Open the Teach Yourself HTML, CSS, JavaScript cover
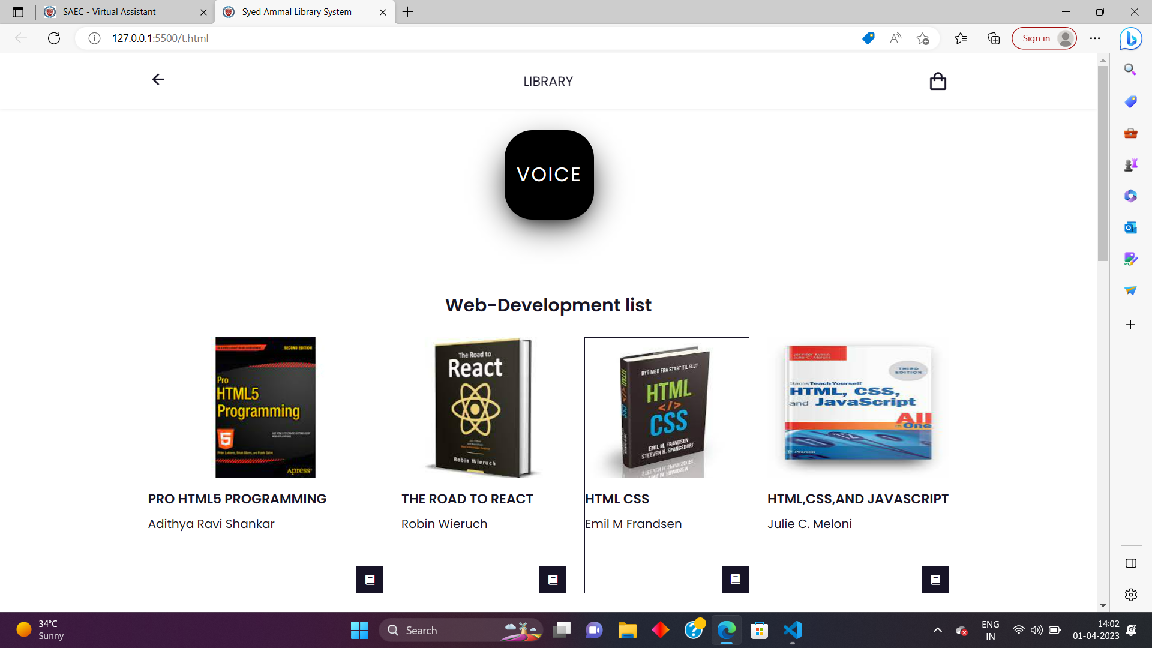This screenshot has width=1152, height=648. click(x=858, y=407)
